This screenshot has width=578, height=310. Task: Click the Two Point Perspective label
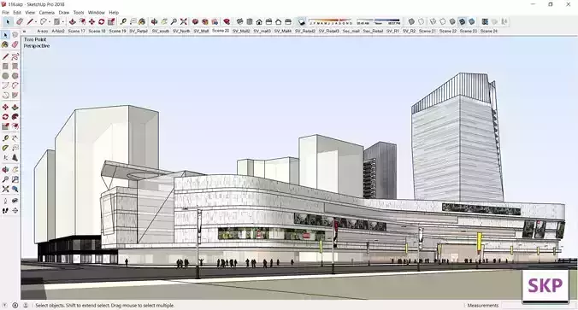(x=37, y=43)
